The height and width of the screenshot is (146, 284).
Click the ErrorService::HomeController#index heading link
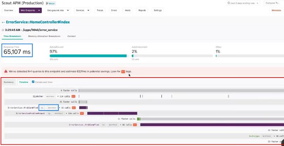tap(38, 22)
